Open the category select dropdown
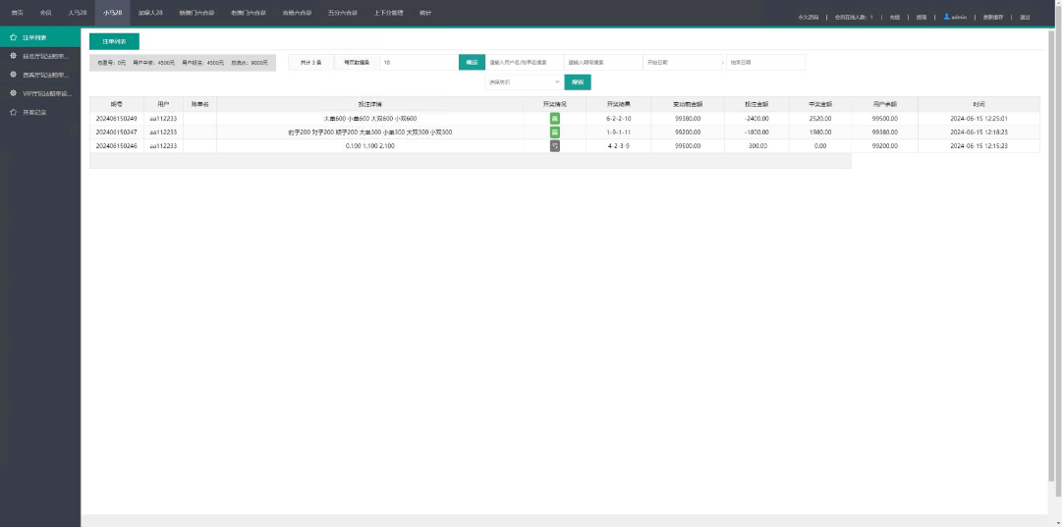The width and height of the screenshot is (1064, 529). (x=524, y=82)
